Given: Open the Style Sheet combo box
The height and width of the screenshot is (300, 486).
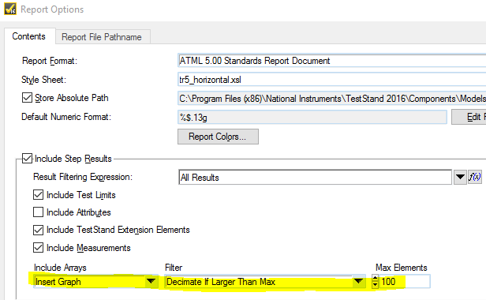Looking at the screenshot, I should pyautogui.click(x=332, y=80).
